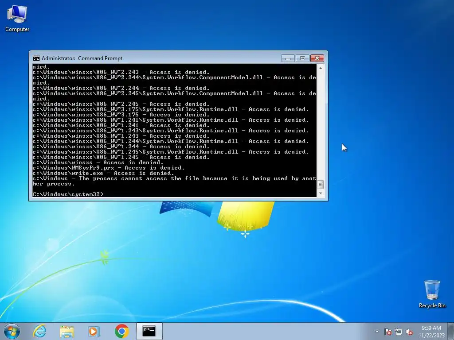Click the X86_WW~1.241\System.Workflow.Runtime.dll line

point(171,120)
